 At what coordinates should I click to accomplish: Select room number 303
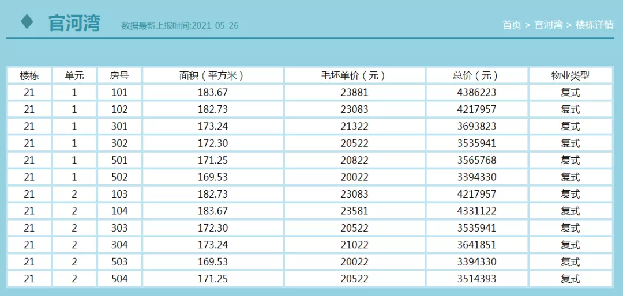pyautogui.click(x=119, y=228)
